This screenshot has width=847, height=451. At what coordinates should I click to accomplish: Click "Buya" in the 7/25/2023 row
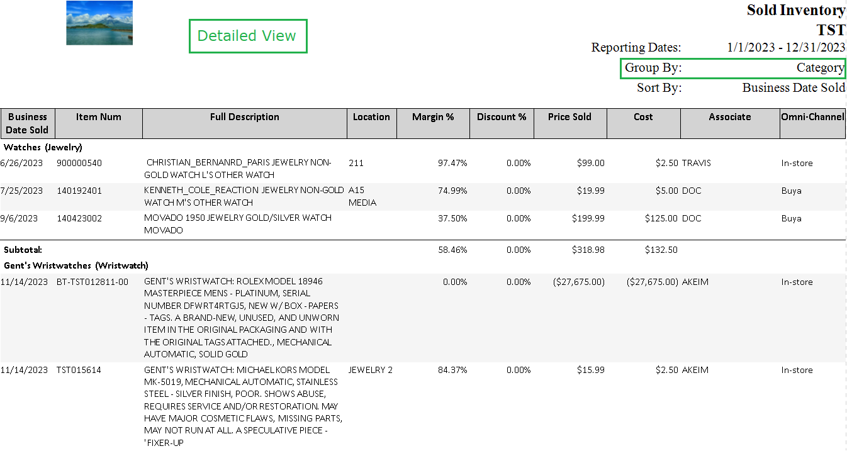click(792, 191)
